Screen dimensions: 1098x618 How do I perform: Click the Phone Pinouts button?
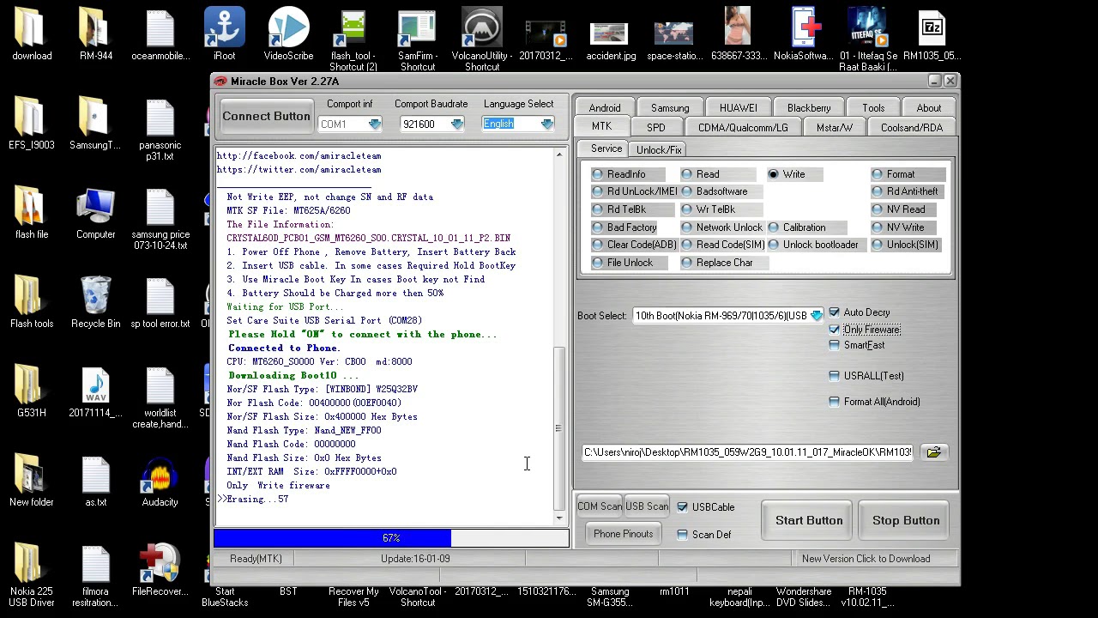pyautogui.click(x=624, y=534)
